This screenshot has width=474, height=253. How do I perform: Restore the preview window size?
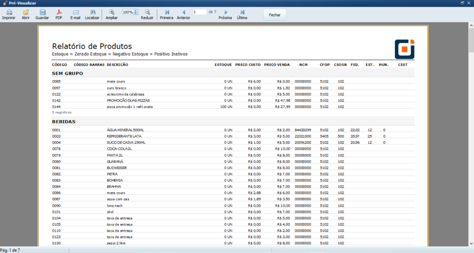462,3
